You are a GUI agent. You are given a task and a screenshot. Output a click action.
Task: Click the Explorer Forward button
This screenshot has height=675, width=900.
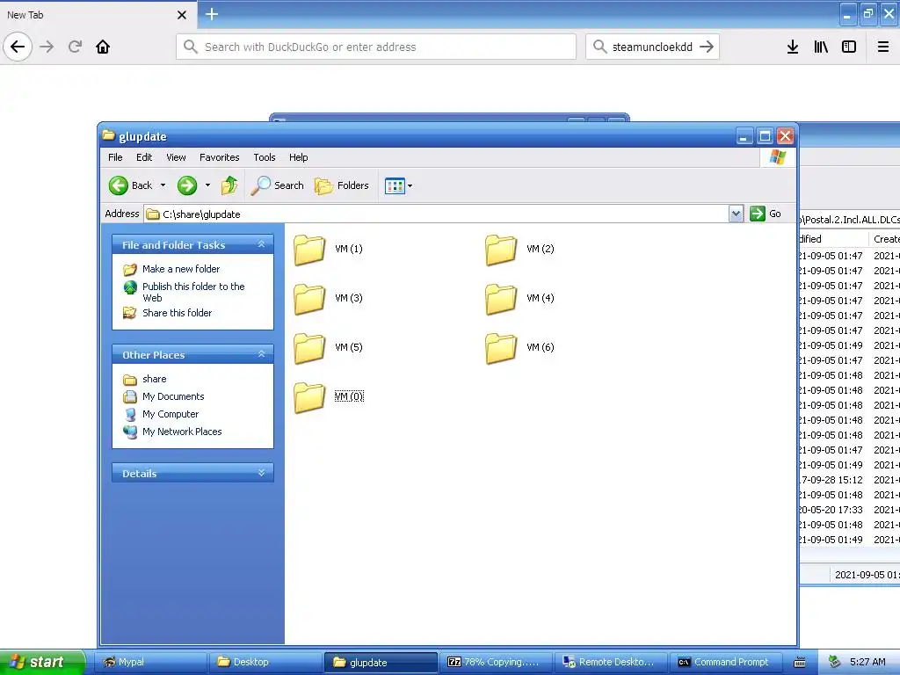(x=187, y=185)
